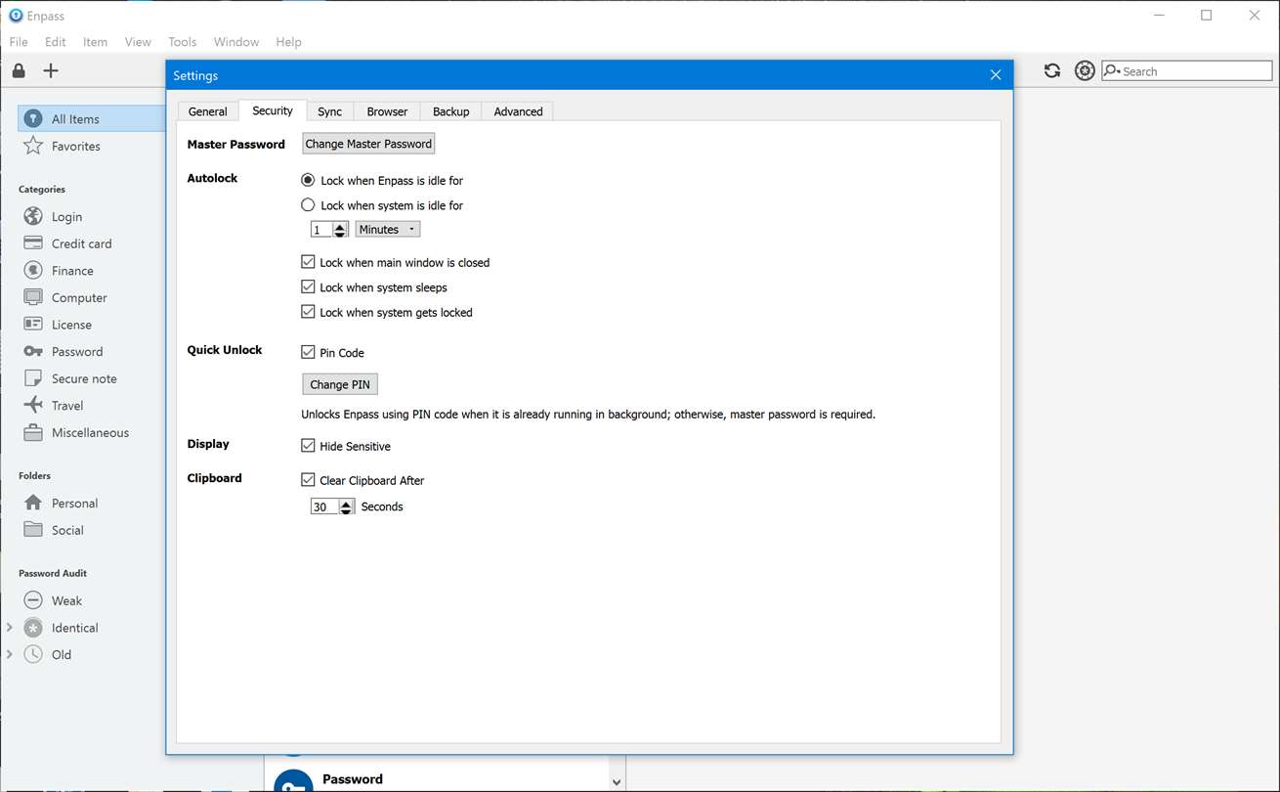Increase autolock idle time stepper
The image size is (1280, 792).
340,226
